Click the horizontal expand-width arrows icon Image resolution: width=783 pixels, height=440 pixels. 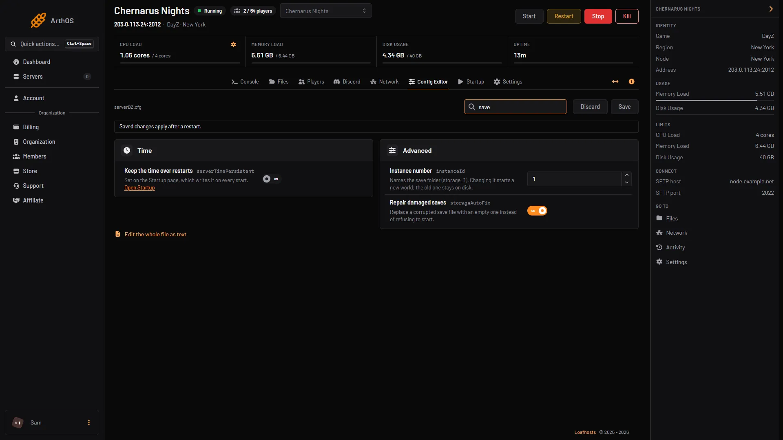click(615, 81)
